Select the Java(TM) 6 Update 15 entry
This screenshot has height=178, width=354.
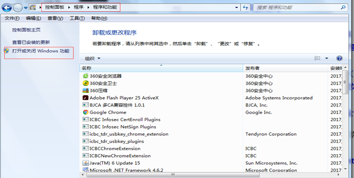(x=115, y=163)
